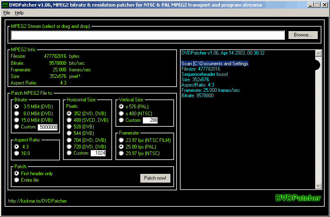Click the MPEG2 Stream path input field

(148, 35)
